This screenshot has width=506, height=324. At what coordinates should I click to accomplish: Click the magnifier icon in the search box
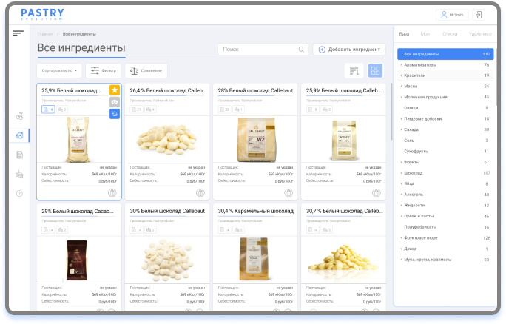301,50
